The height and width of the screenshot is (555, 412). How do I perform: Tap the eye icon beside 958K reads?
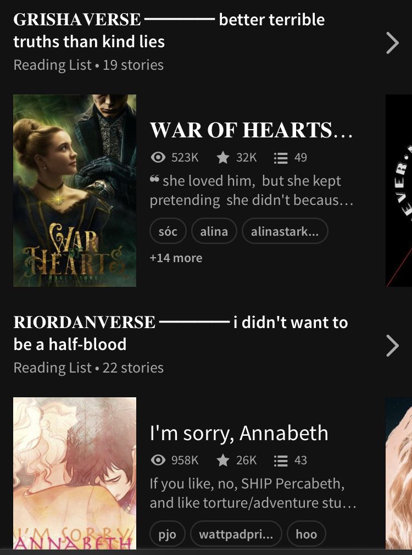coord(158,460)
